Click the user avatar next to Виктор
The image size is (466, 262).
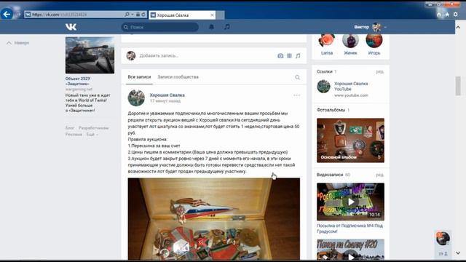click(x=376, y=27)
